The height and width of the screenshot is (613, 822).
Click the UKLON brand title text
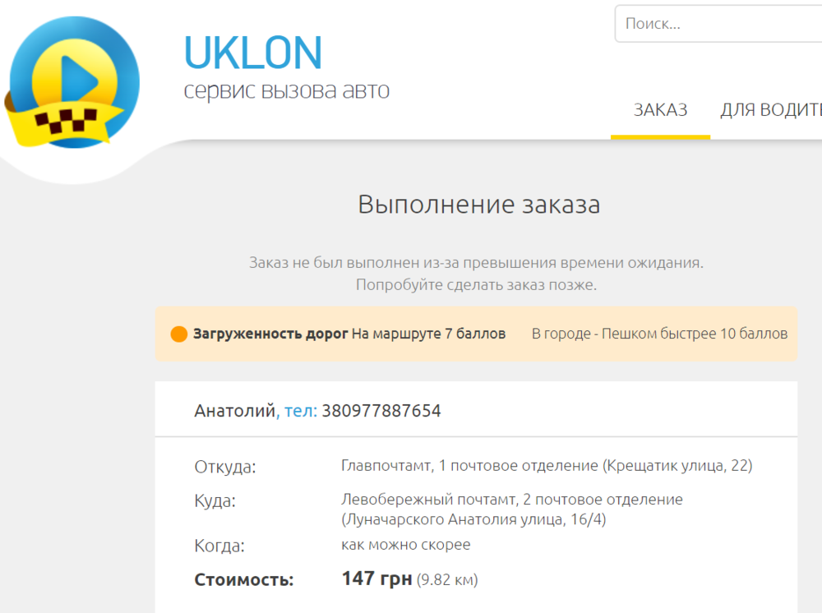[x=253, y=52]
